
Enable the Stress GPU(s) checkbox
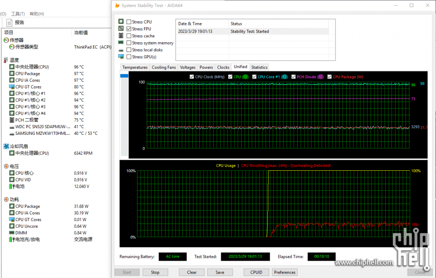click(x=129, y=57)
